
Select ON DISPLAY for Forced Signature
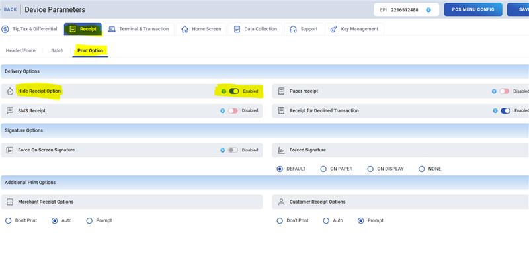[x=370, y=169]
